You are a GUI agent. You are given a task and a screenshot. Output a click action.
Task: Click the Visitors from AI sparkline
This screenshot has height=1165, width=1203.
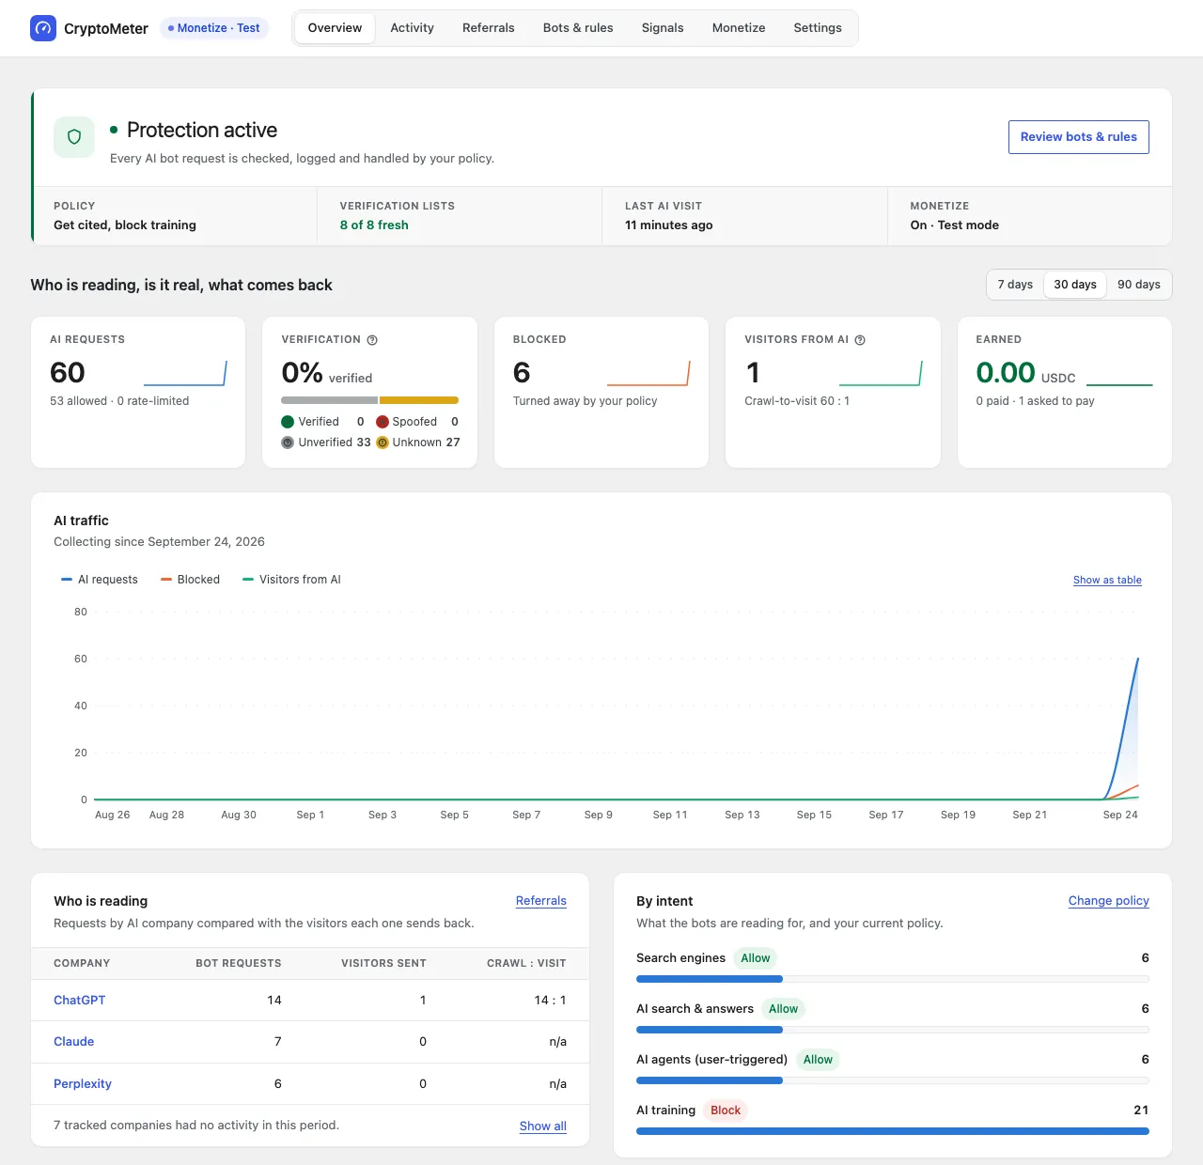point(881,373)
